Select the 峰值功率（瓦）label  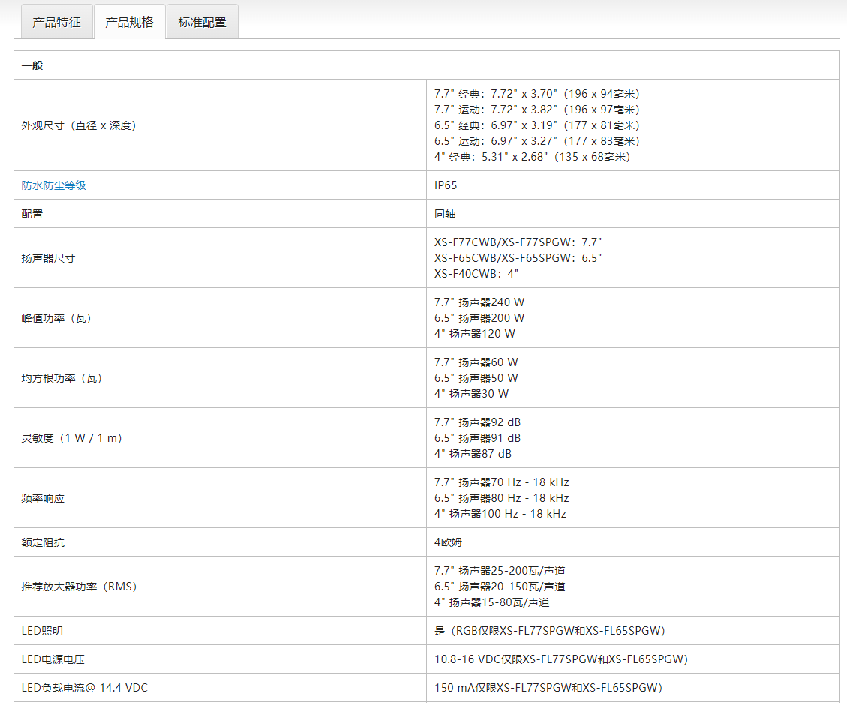56,318
